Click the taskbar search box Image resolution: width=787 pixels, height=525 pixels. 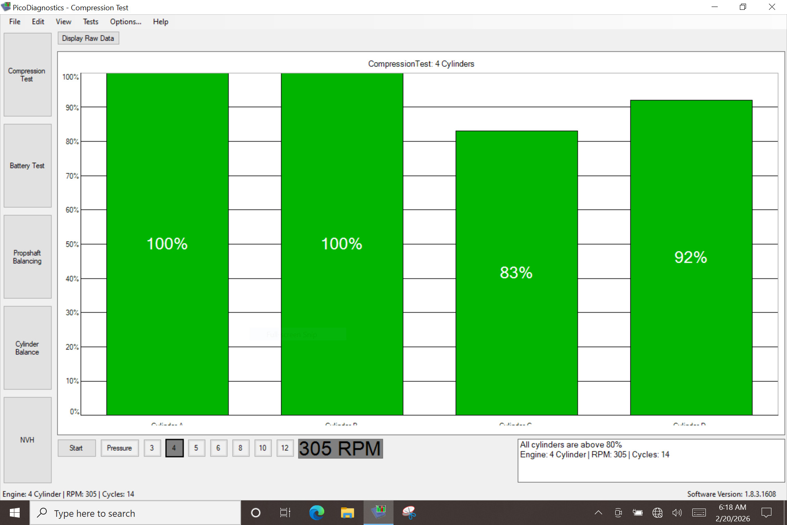point(135,513)
